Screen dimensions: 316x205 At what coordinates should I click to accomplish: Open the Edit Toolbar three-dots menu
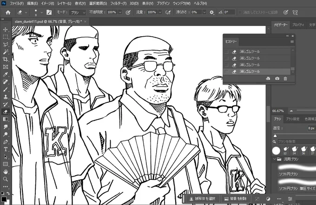(6, 186)
